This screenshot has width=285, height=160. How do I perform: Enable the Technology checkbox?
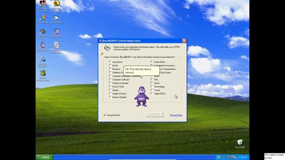151,87
